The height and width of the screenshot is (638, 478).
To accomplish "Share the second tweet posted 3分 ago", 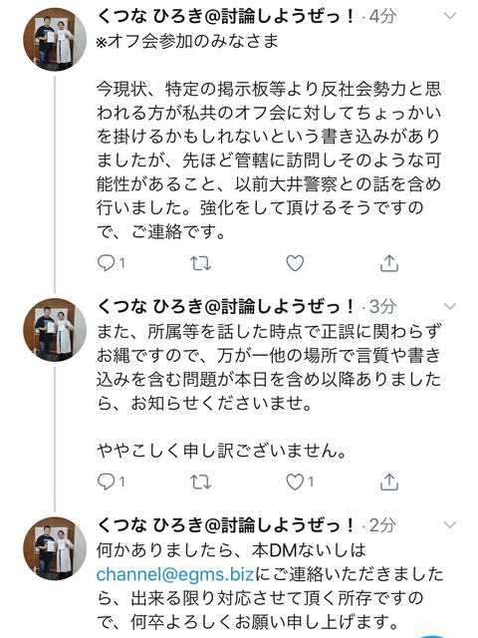I will click(389, 482).
